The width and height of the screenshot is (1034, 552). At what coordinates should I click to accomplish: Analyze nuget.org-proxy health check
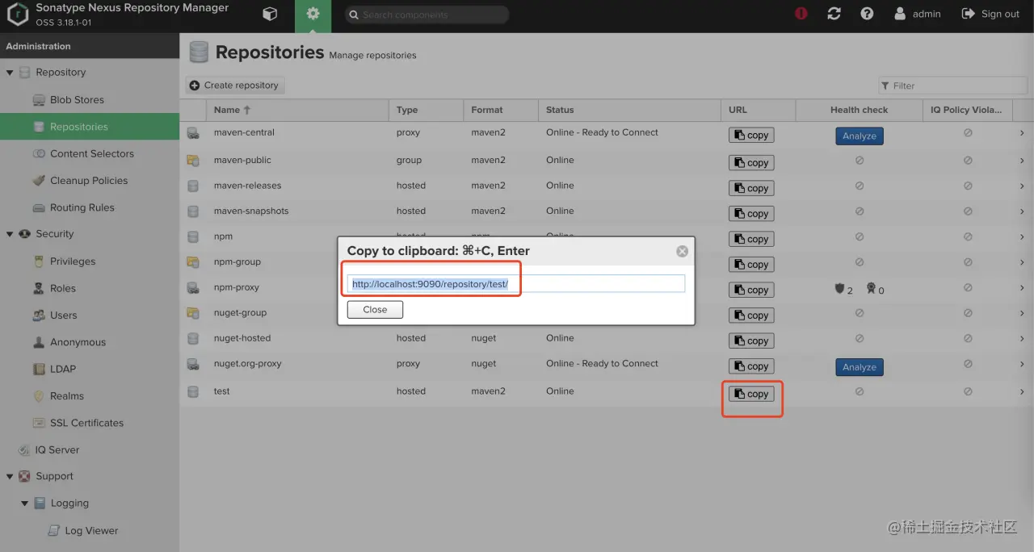(859, 367)
